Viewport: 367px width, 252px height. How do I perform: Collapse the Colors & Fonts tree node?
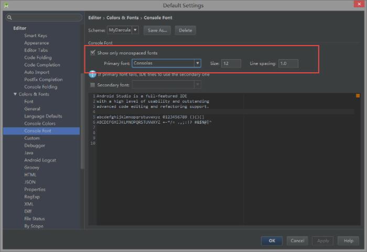[x=15, y=94]
